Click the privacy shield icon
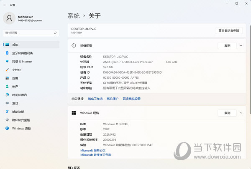 click(x=7, y=120)
